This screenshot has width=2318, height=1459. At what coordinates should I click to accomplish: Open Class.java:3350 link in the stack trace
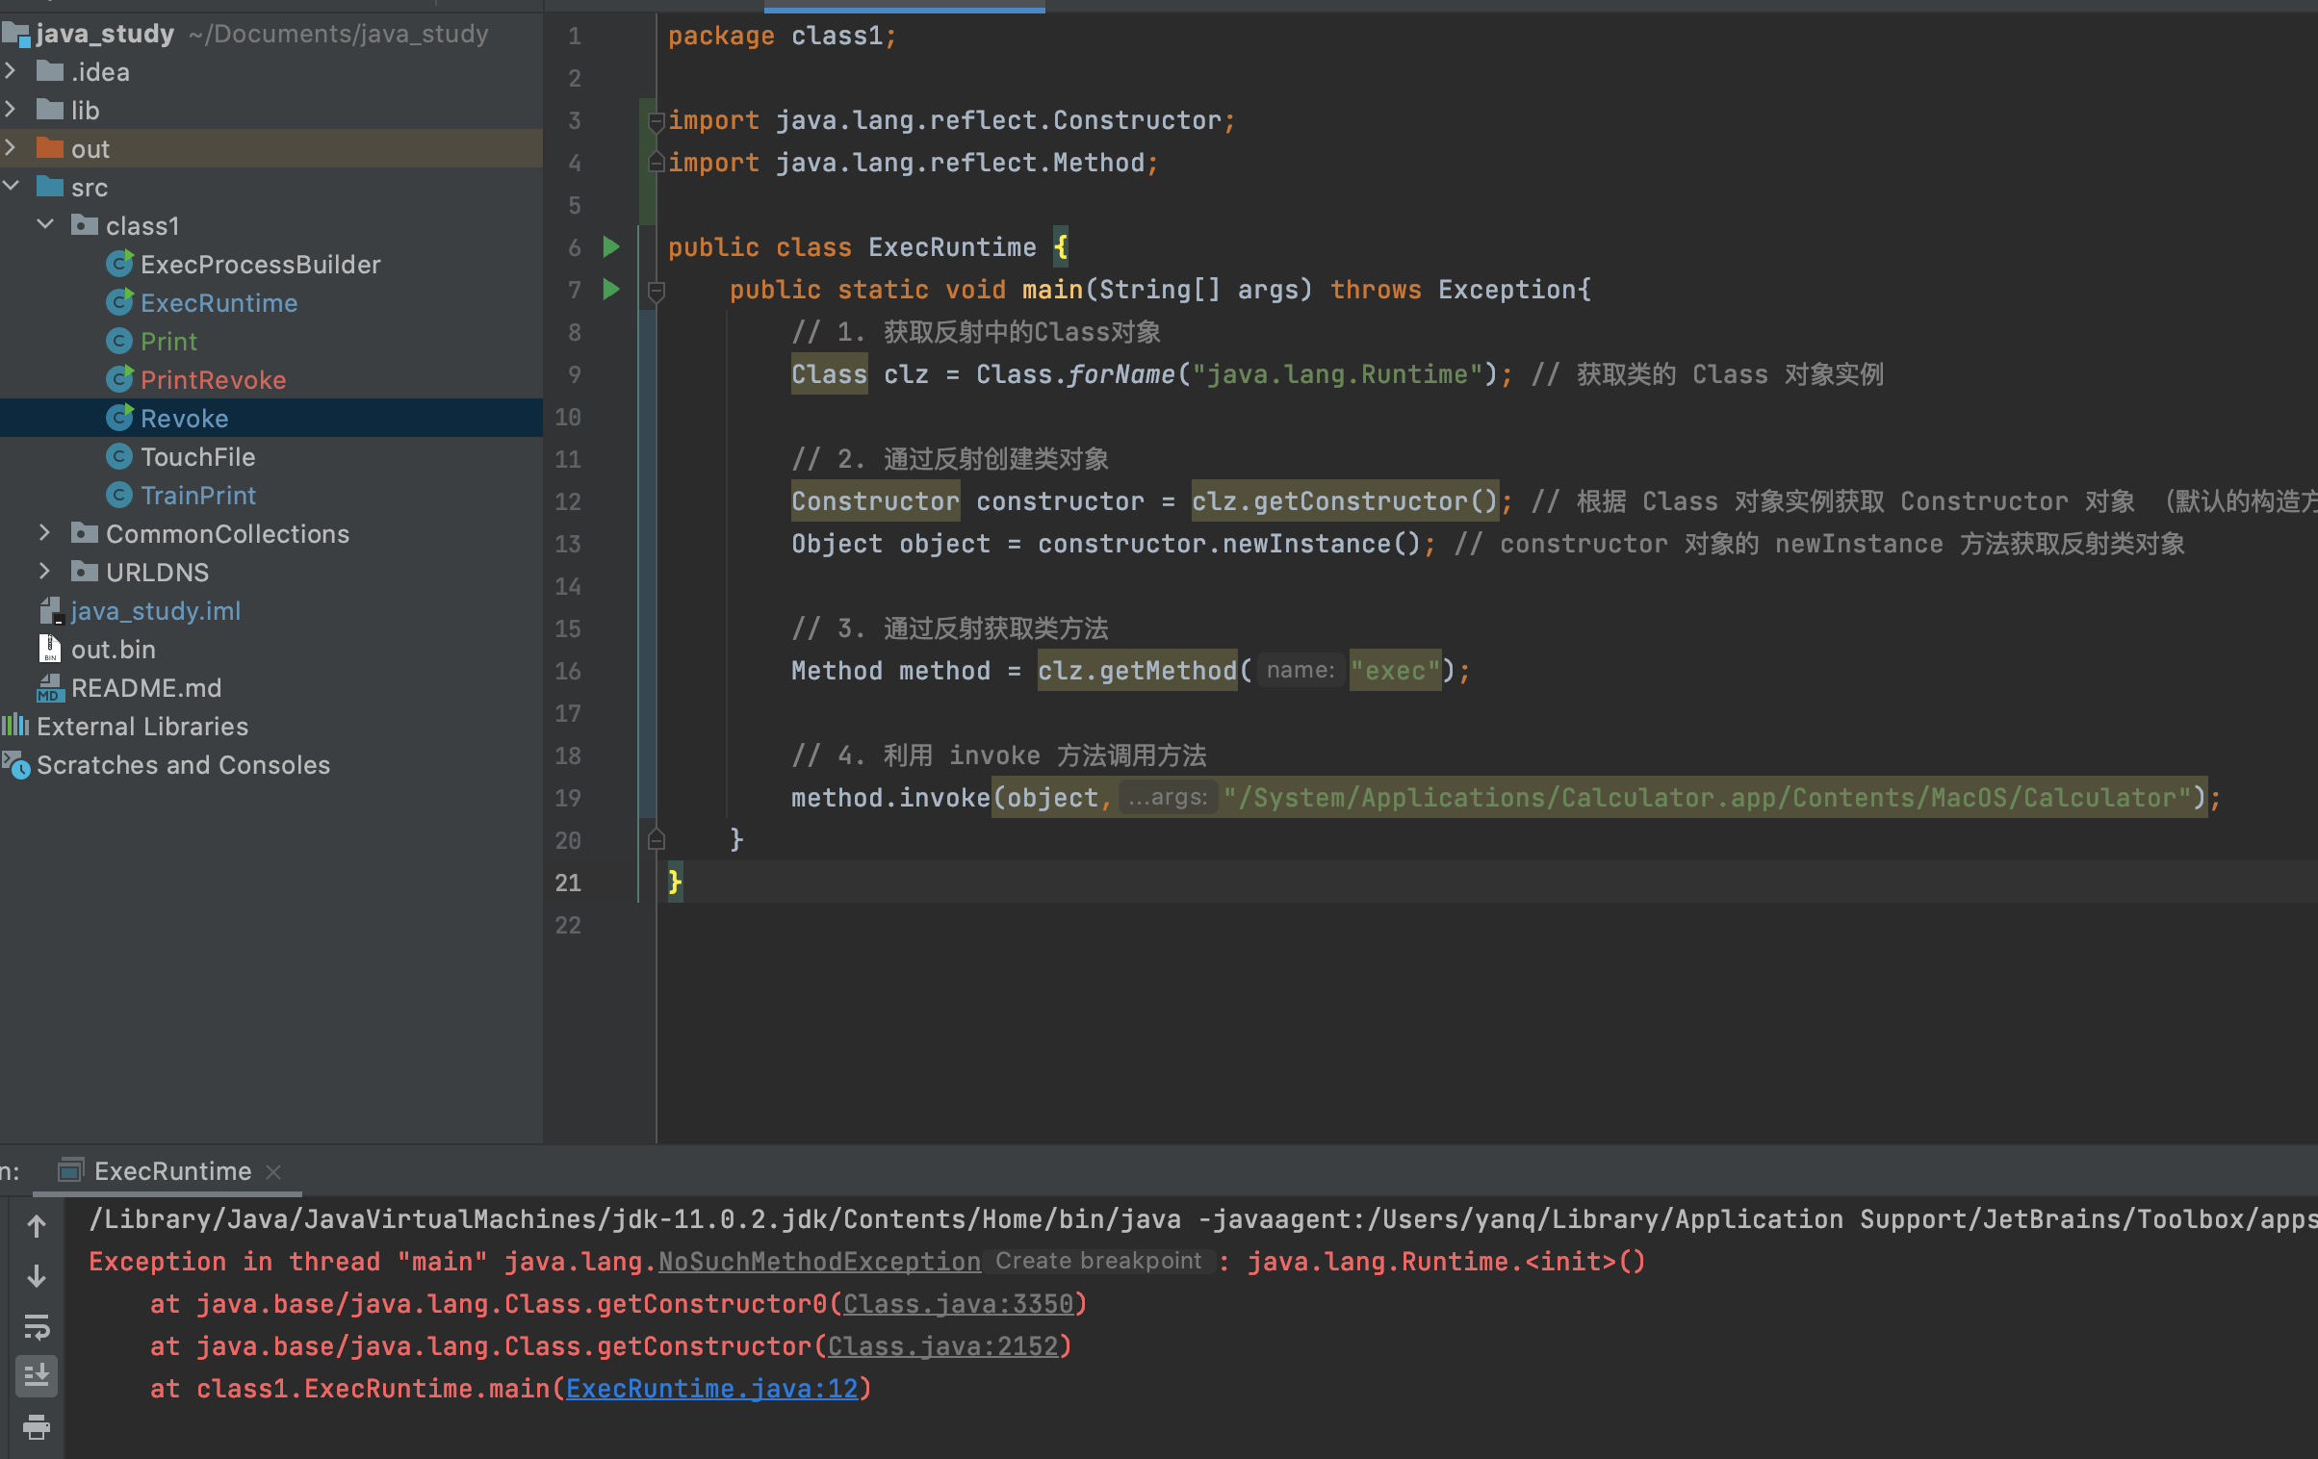point(958,1303)
